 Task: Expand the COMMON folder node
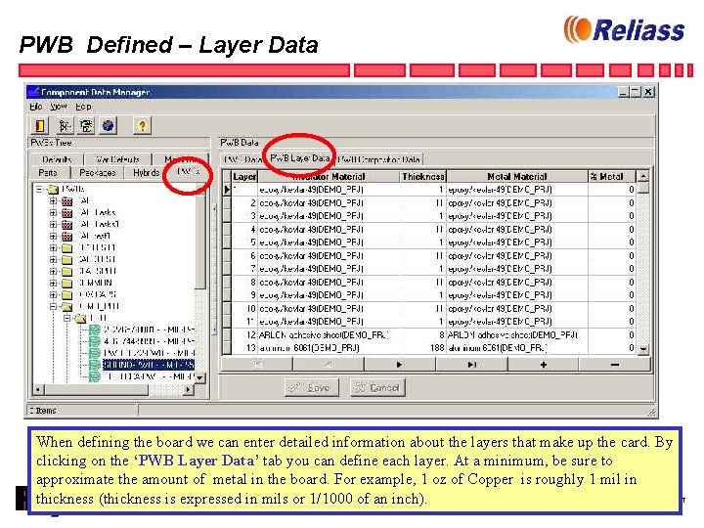tap(53, 283)
